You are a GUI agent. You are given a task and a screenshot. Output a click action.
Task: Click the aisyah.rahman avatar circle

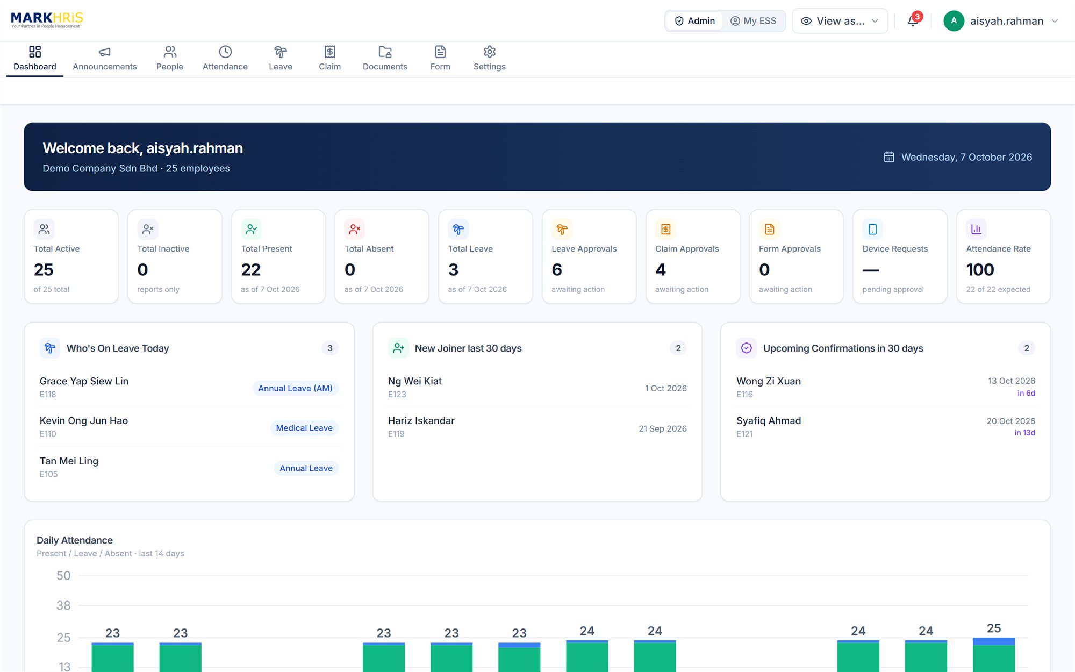click(x=954, y=21)
